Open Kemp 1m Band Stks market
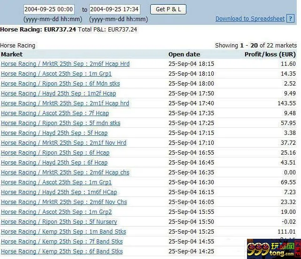 click(63, 232)
